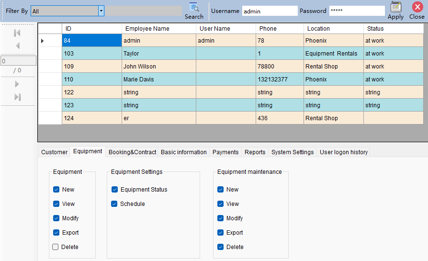Viewport: 428px width, 261px height.
Task: Click the Status column header
Action: coord(375,29)
